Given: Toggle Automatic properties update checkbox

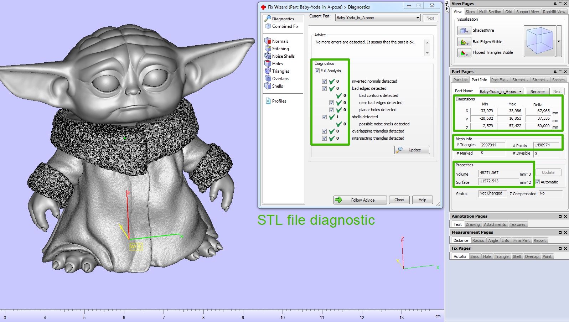Looking at the screenshot, I should pos(538,182).
